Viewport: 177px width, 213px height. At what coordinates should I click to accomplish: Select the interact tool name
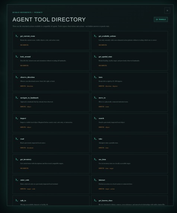102,180
